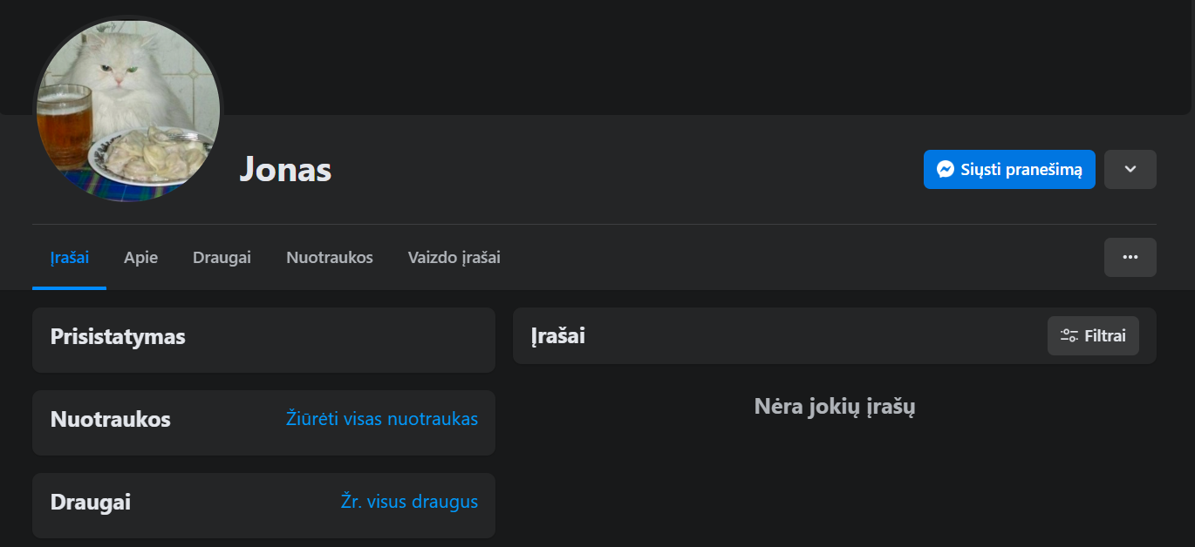Click the Prisistatymas section heading
This screenshot has height=547, width=1195.
118,337
